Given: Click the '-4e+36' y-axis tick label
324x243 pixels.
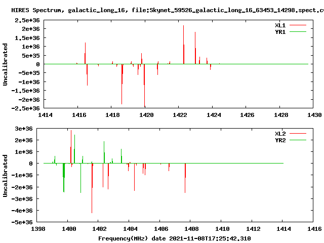Looking at the screenshot, I should [22, 211].
